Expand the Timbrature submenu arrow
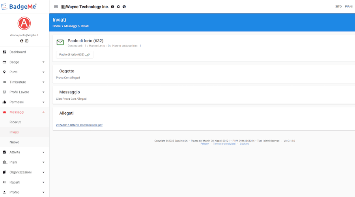355x197 pixels. click(43, 82)
